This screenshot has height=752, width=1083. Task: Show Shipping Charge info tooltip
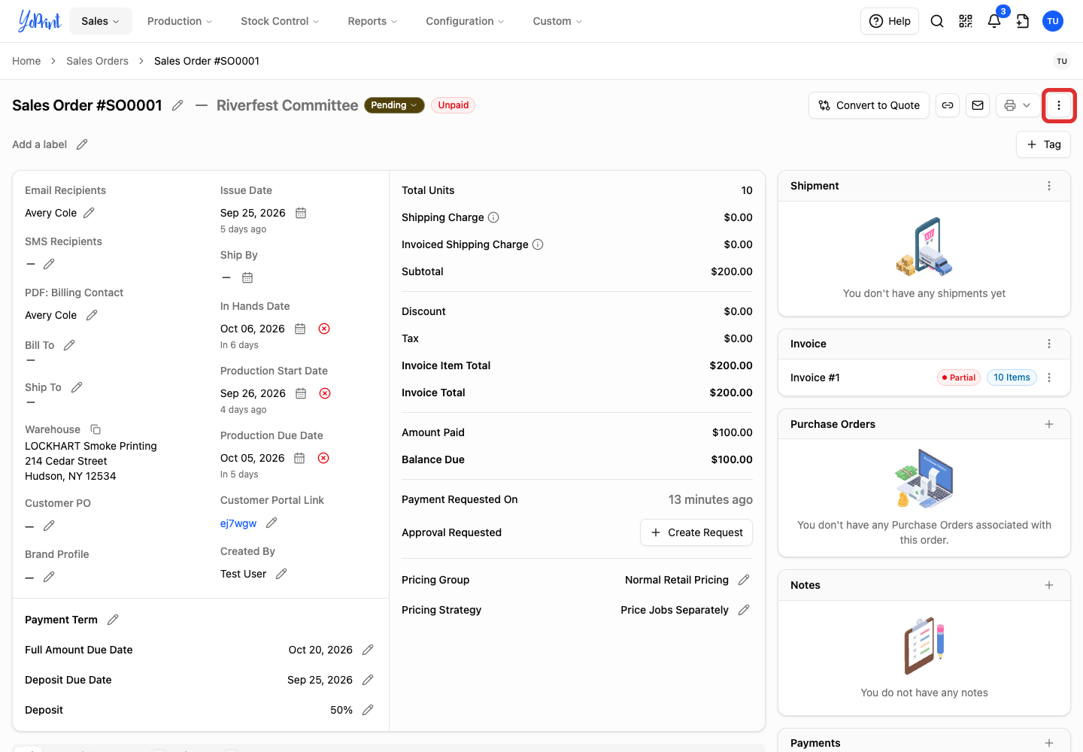click(493, 217)
